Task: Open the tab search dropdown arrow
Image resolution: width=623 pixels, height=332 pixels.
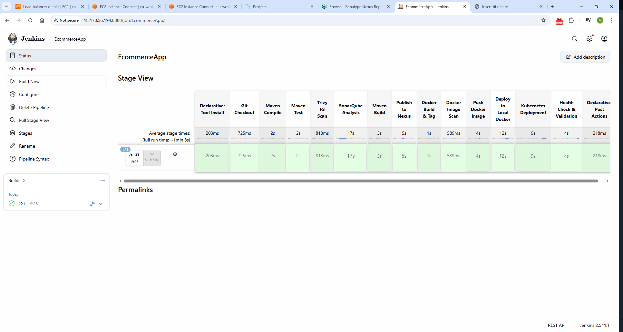Action: point(6,6)
